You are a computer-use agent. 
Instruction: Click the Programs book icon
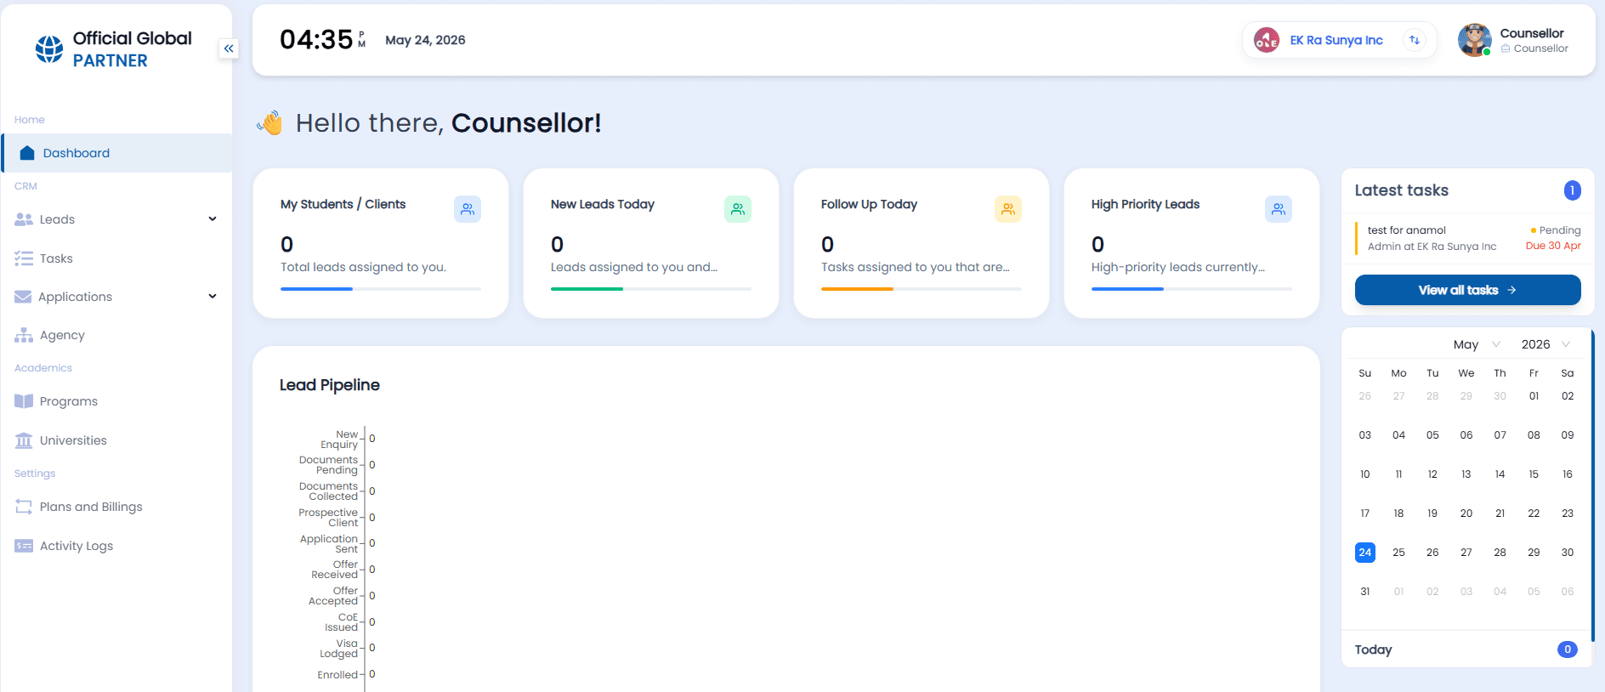(24, 401)
